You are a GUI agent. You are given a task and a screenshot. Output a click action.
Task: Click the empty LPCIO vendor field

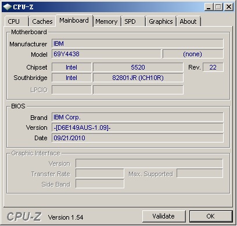71,90
